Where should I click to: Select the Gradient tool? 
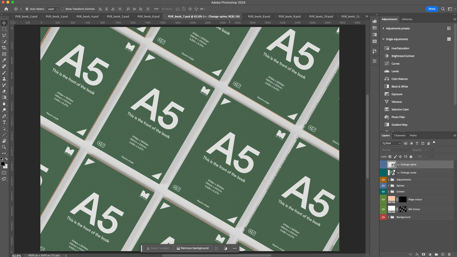click(x=4, y=97)
